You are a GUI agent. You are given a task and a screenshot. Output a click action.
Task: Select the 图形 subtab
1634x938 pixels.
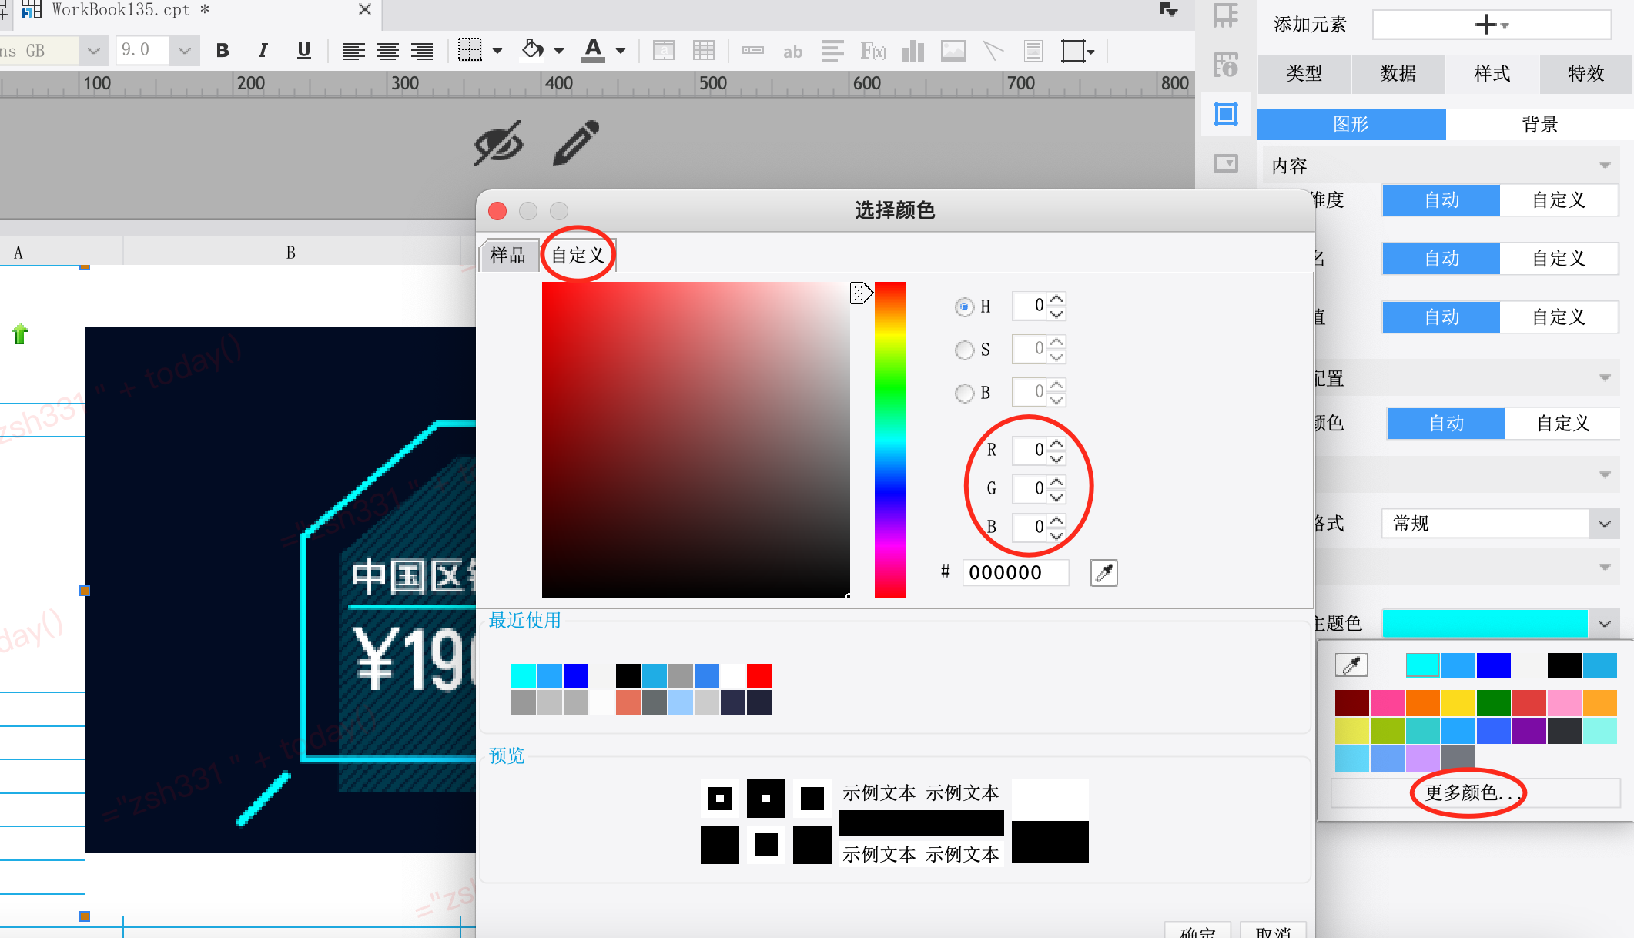pos(1351,125)
